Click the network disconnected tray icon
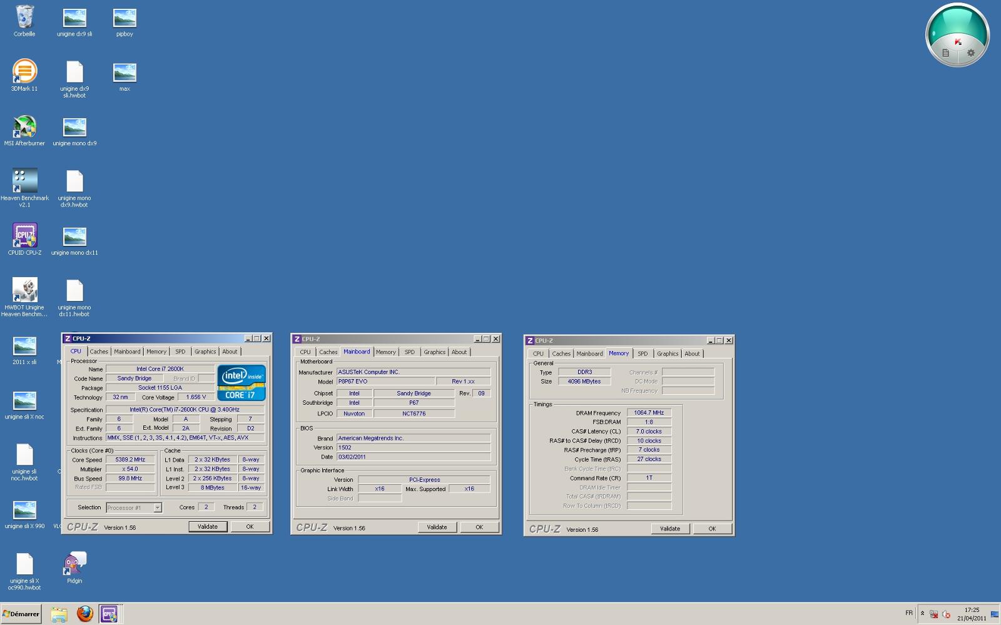Image resolution: width=1001 pixels, height=625 pixels. click(933, 614)
